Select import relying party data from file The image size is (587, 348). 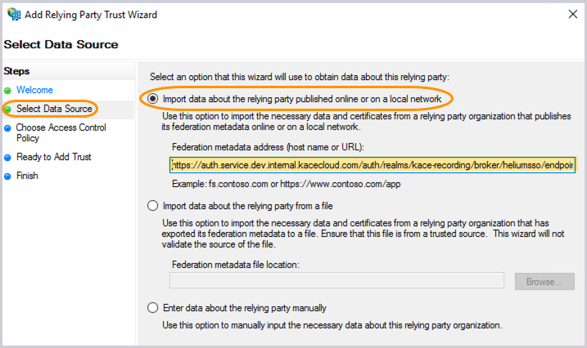(x=152, y=205)
